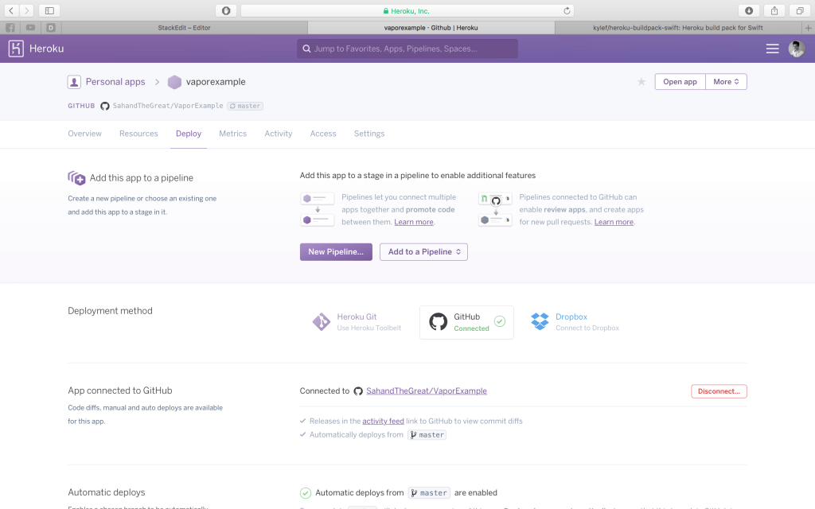Open the Safari downloads icon
815x509 pixels.
[x=749, y=10]
